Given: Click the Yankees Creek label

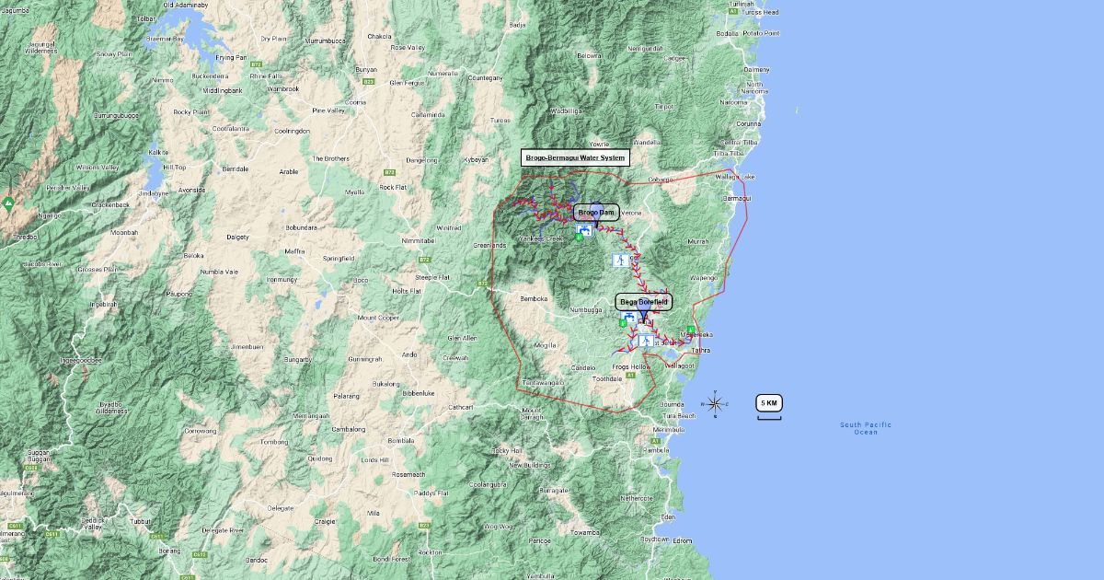Looking at the screenshot, I should pyautogui.click(x=542, y=238).
